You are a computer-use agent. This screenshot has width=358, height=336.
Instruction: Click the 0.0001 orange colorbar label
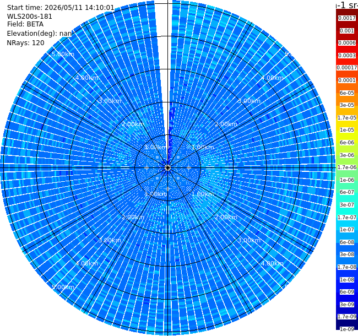[x=347, y=80]
